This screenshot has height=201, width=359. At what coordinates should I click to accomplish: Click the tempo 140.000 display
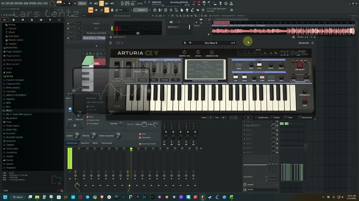point(82,3)
